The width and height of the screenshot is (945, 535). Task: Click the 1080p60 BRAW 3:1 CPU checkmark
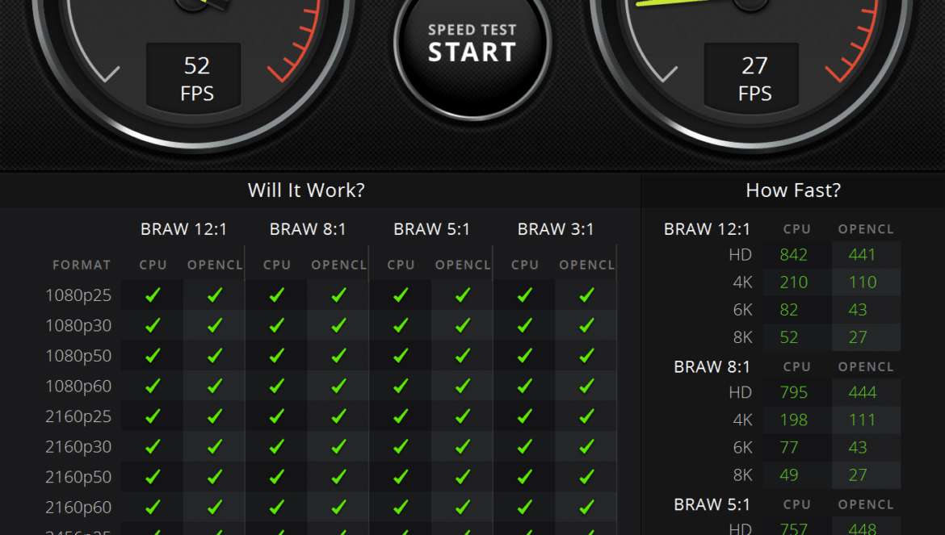[x=525, y=386]
